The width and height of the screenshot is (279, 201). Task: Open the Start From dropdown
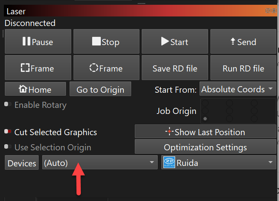click(x=238, y=90)
